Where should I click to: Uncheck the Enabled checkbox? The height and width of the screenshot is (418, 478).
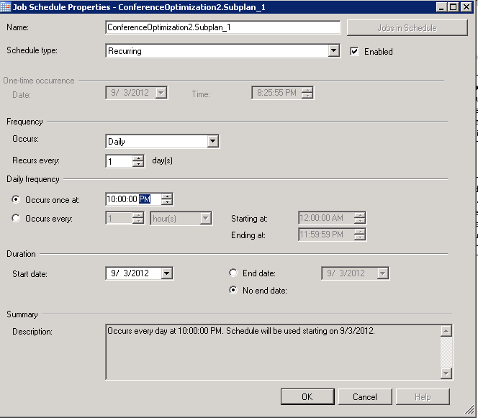point(354,51)
